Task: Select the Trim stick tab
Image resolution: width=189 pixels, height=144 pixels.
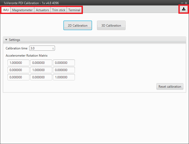Action: pyautogui.click(x=59, y=10)
